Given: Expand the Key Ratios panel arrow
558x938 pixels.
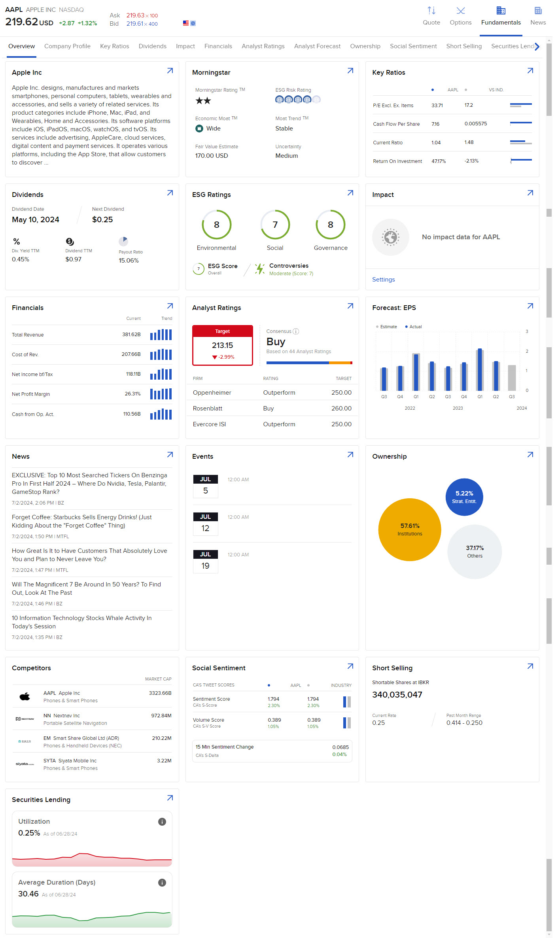Looking at the screenshot, I should point(530,71).
